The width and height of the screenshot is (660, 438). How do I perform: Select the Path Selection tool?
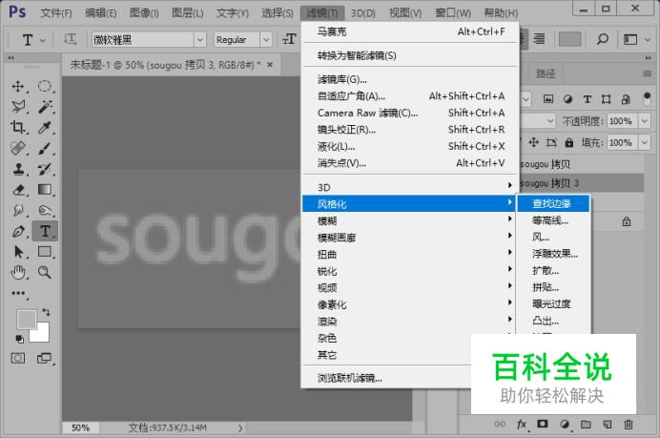pos(18,252)
